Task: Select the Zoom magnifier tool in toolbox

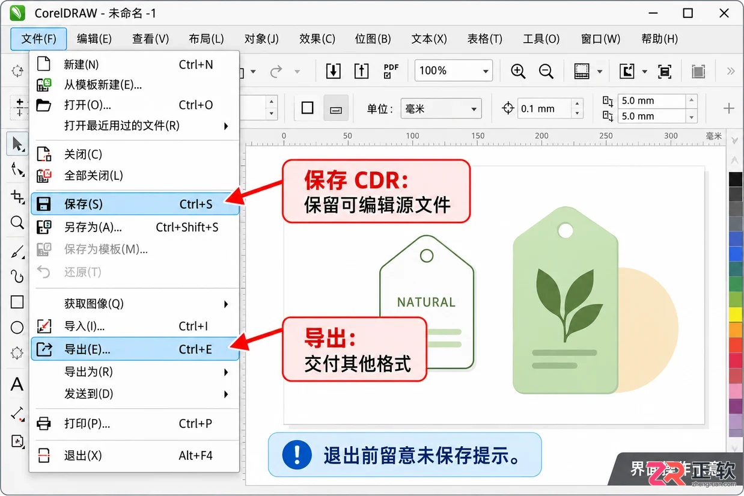Action: [17, 223]
